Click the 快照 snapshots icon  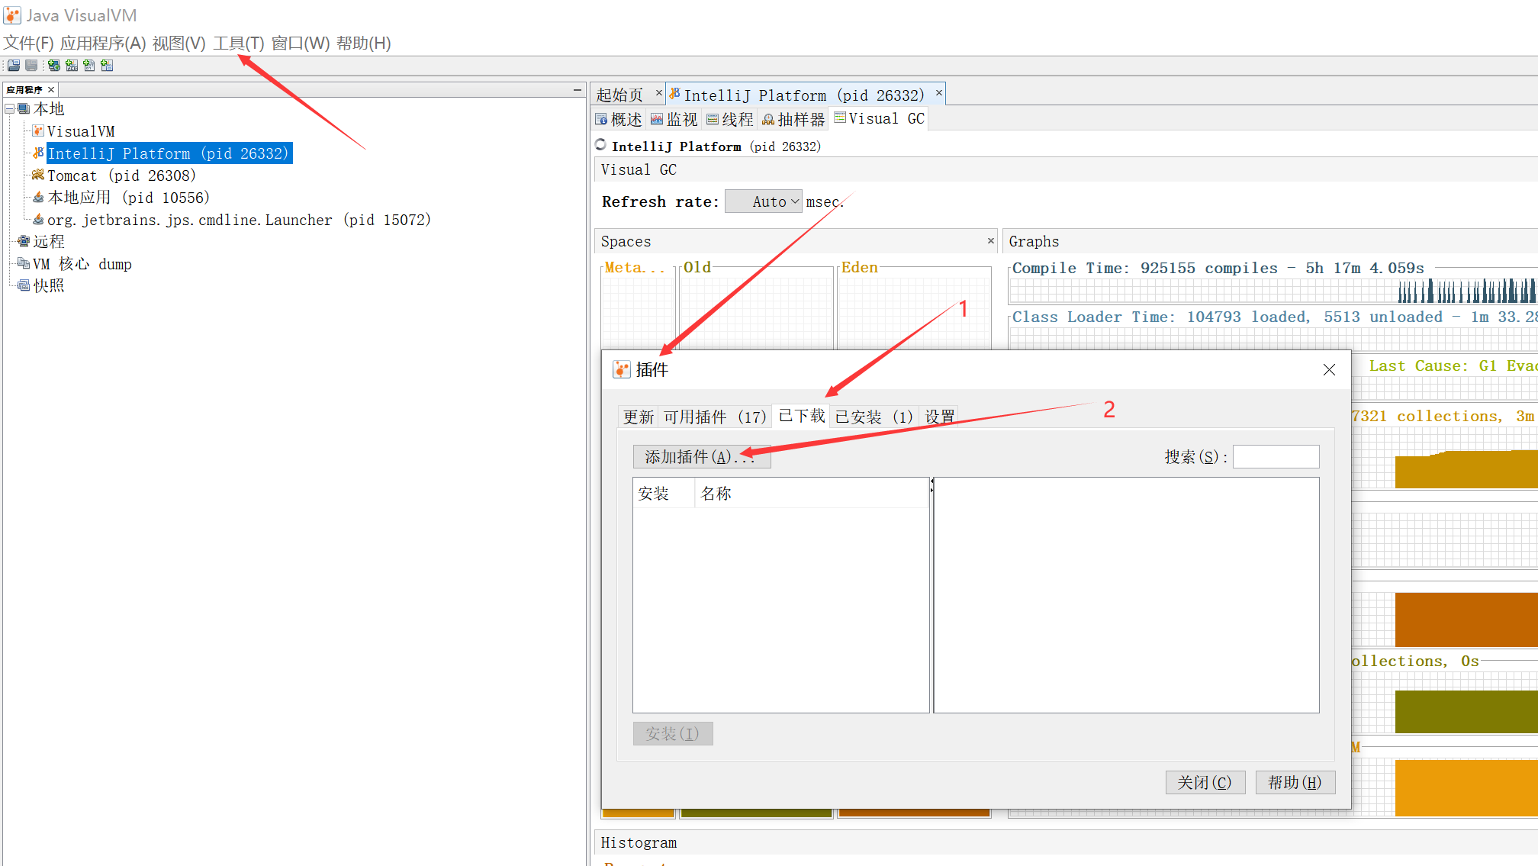pos(24,285)
